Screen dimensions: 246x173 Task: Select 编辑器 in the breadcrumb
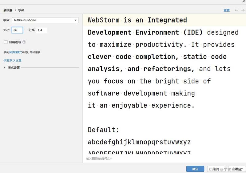[8, 10]
